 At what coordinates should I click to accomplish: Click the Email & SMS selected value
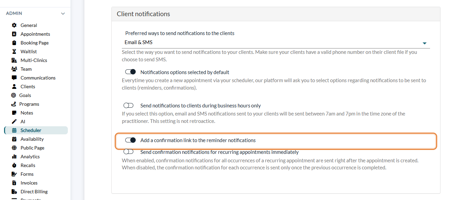pos(138,42)
